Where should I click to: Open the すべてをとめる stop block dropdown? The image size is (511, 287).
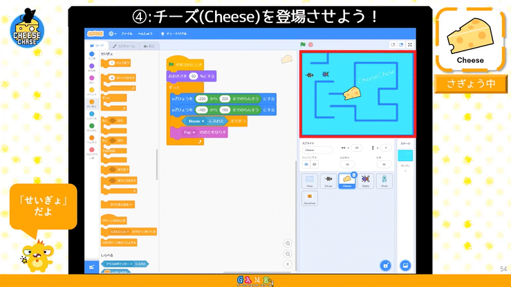tap(131, 205)
